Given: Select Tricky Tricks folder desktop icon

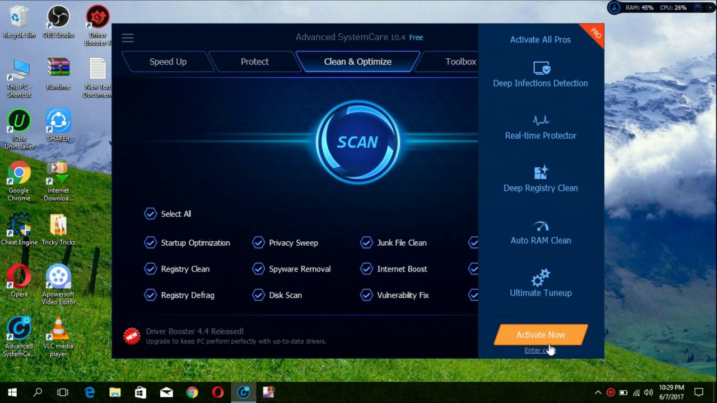Looking at the screenshot, I should click(x=58, y=230).
